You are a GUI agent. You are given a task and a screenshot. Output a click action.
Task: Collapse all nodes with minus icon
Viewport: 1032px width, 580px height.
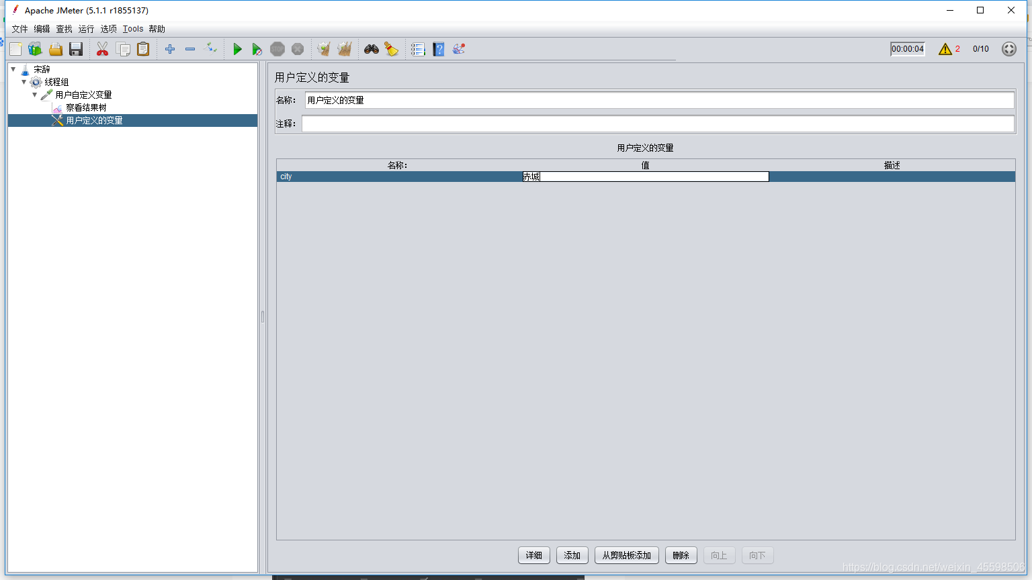[190, 49]
